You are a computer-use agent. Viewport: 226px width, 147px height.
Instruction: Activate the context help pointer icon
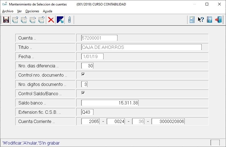pyautogui.click(x=201, y=20)
